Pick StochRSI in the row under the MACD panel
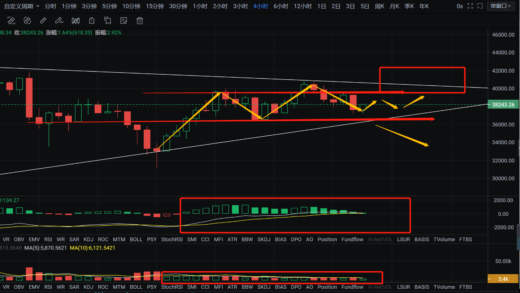This screenshot has height=293, width=520. (172, 239)
